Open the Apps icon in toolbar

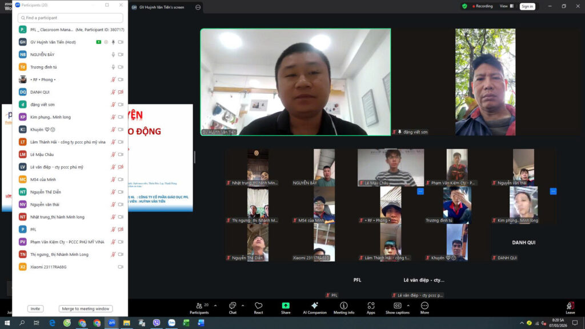(371, 306)
